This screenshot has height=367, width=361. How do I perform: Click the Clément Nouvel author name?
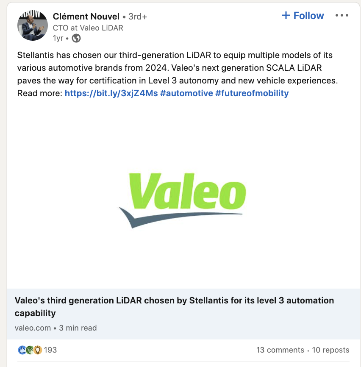(86, 17)
